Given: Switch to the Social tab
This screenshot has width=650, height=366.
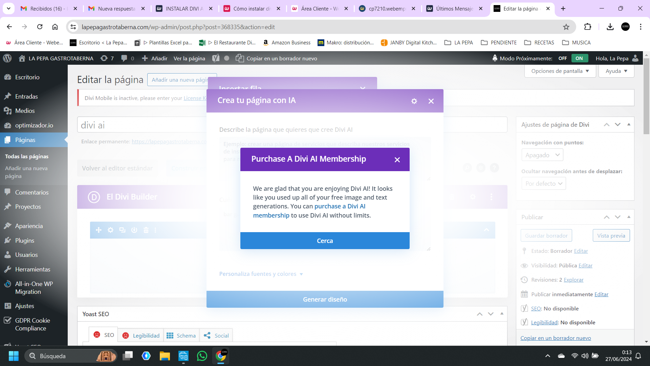Looking at the screenshot, I should coord(216,335).
